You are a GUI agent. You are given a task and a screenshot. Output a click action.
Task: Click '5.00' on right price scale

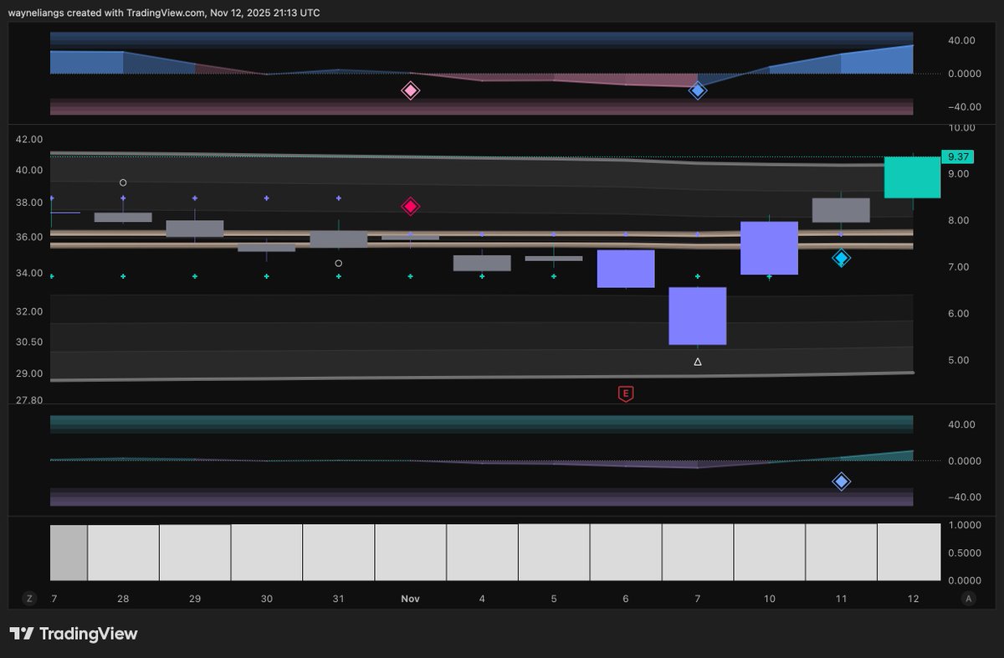tap(959, 361)
